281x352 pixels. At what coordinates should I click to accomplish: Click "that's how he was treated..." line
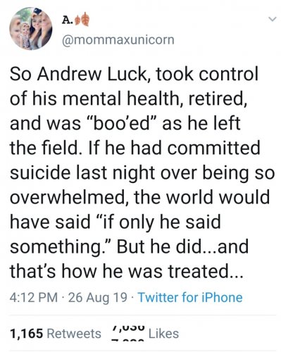pyautogui.click(x=126, y=271)
